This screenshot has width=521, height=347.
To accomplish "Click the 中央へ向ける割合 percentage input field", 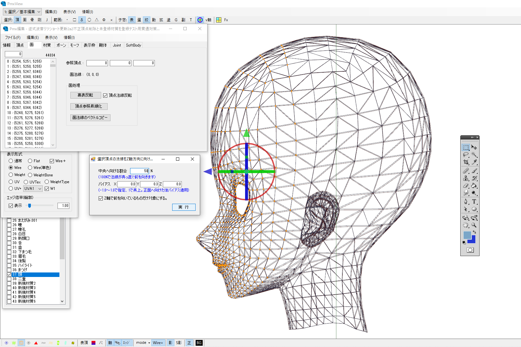I will coord(139,171).
